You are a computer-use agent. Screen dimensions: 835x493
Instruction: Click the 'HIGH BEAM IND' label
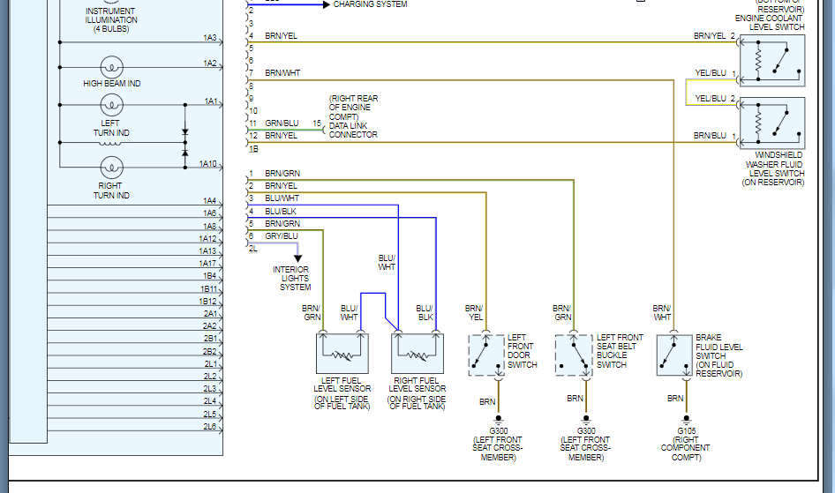point(112,84)
